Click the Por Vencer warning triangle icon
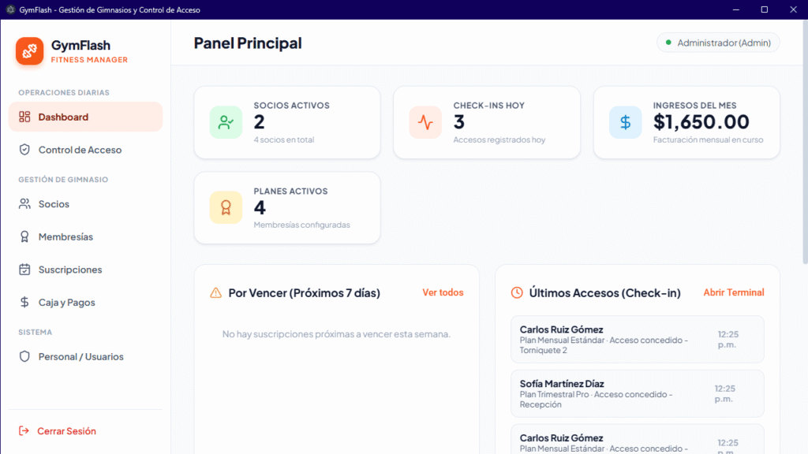Screen dimensions: 808x454 (x=216, y=293)
